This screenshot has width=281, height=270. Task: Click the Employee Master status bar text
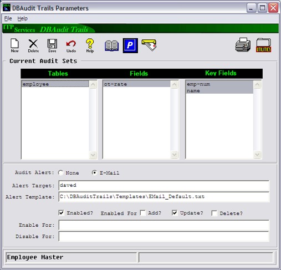coord(35,257)
